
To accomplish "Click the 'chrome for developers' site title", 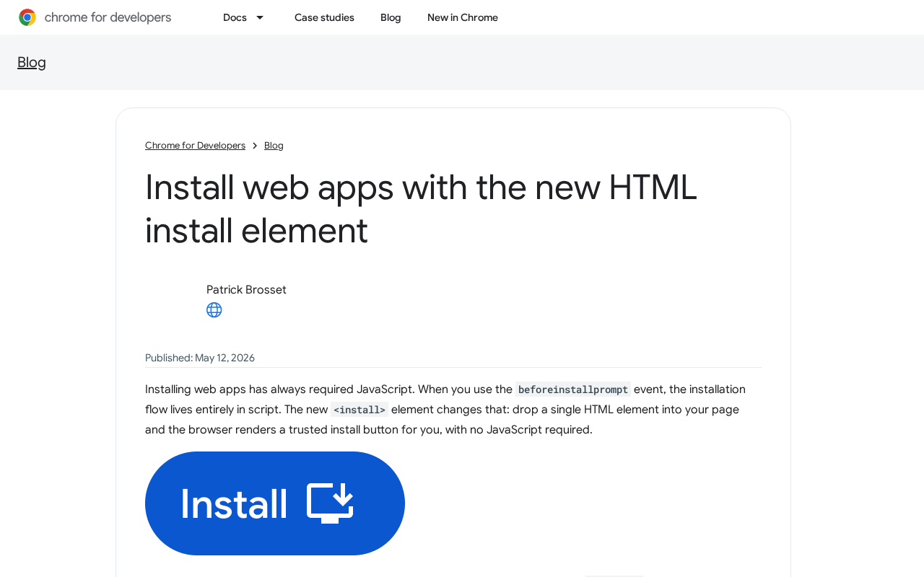I will click(x=108, y=17).
